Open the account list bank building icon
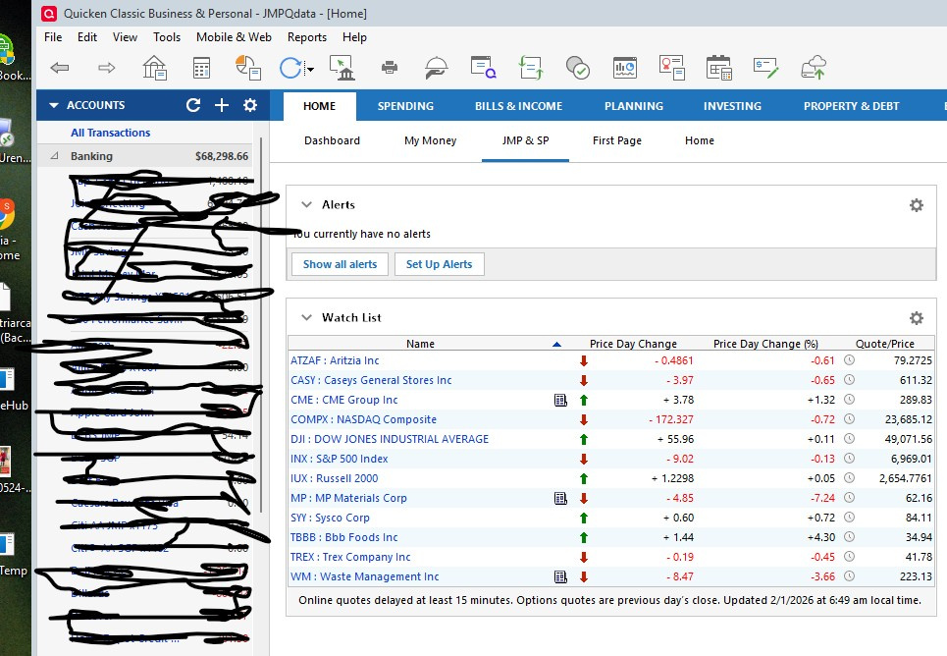 [154, 67]
